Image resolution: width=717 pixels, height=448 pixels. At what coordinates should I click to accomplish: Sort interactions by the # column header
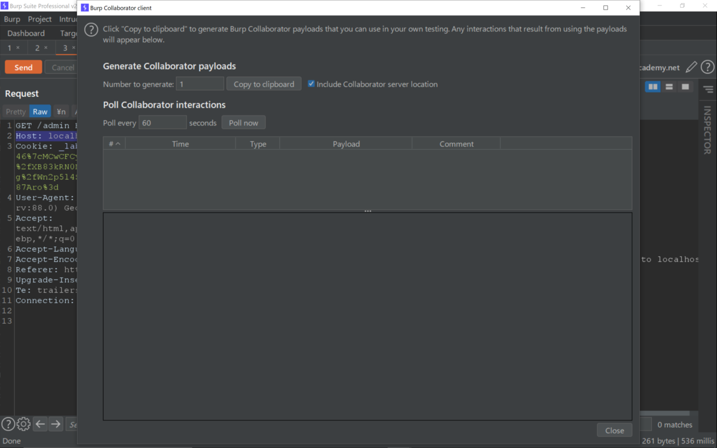coord(114,143)
